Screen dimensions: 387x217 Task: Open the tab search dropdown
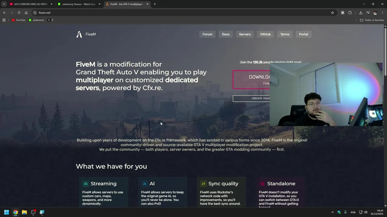pos(4,4)
